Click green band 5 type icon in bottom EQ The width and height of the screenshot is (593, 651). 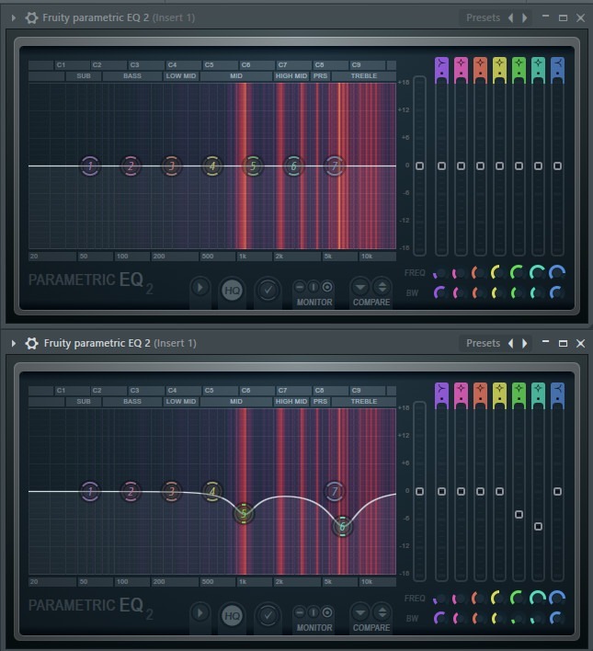click(x=519, y=389)
